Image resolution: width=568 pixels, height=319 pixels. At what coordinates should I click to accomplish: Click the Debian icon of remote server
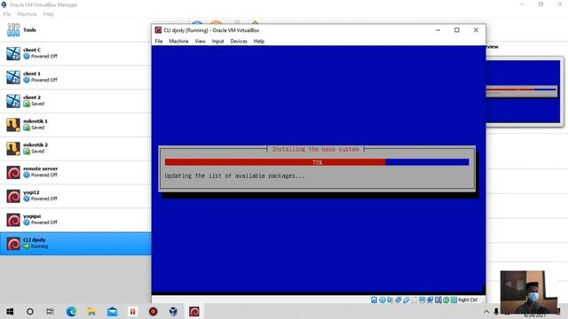pos(13,172)
